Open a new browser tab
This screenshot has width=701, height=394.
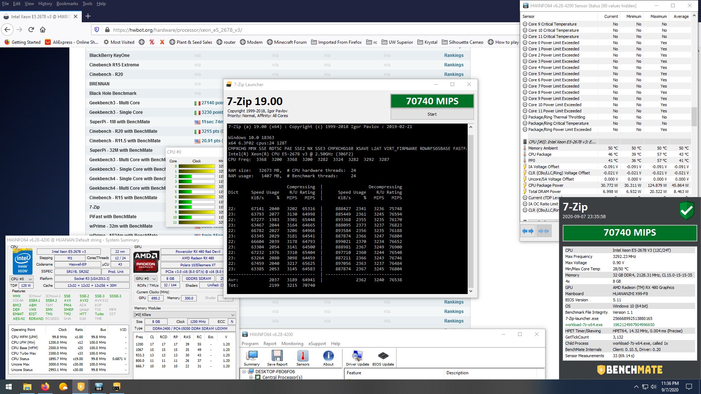tap(88, 16)
